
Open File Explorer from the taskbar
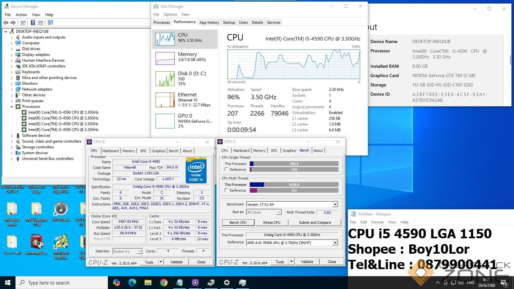tap(148, 283)
